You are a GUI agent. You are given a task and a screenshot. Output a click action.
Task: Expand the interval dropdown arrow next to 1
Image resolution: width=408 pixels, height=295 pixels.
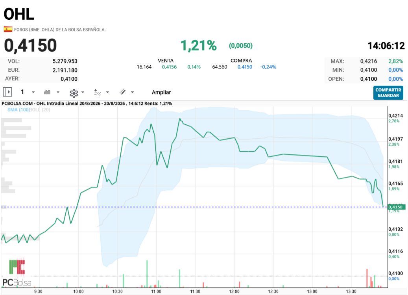click(33, 92)
